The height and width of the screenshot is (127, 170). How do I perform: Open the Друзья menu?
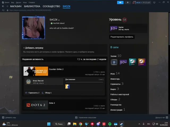18,2
